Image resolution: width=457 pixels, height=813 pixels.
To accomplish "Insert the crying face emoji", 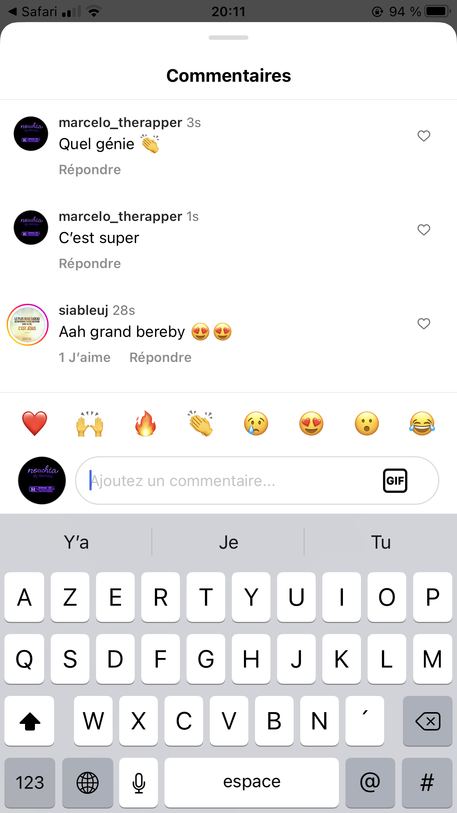I will [x=256, y=423].
